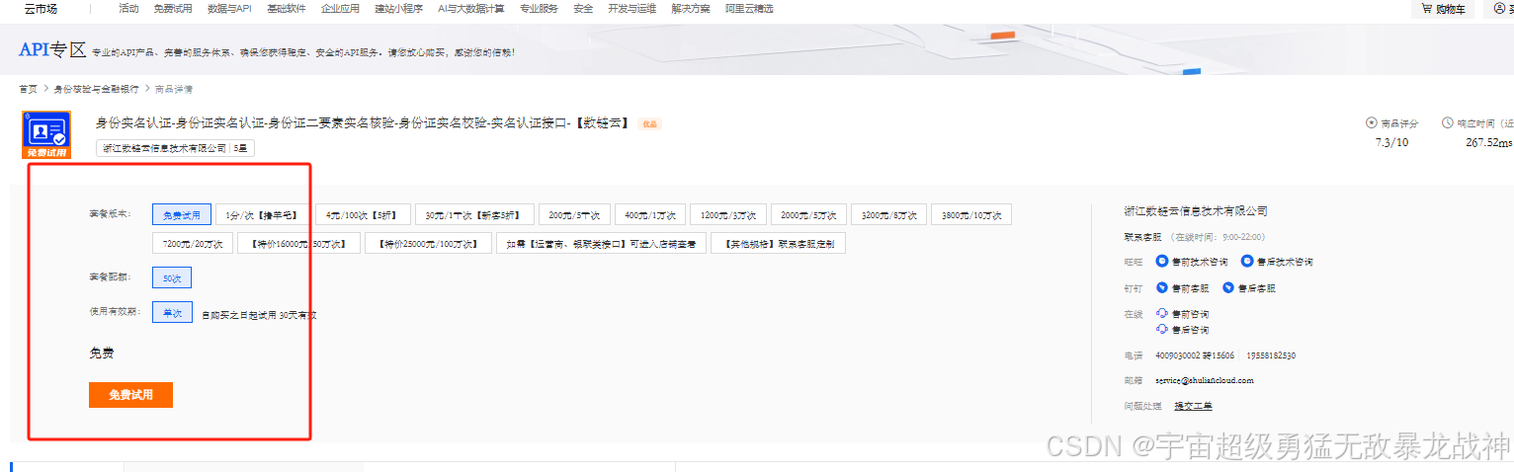Open the 免费试用 top navigation item
Image resolution: width=1514 pixels, height=472 pixels.
[173, 9]
